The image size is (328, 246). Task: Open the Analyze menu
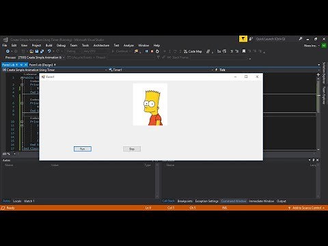[x=128, y=45]
